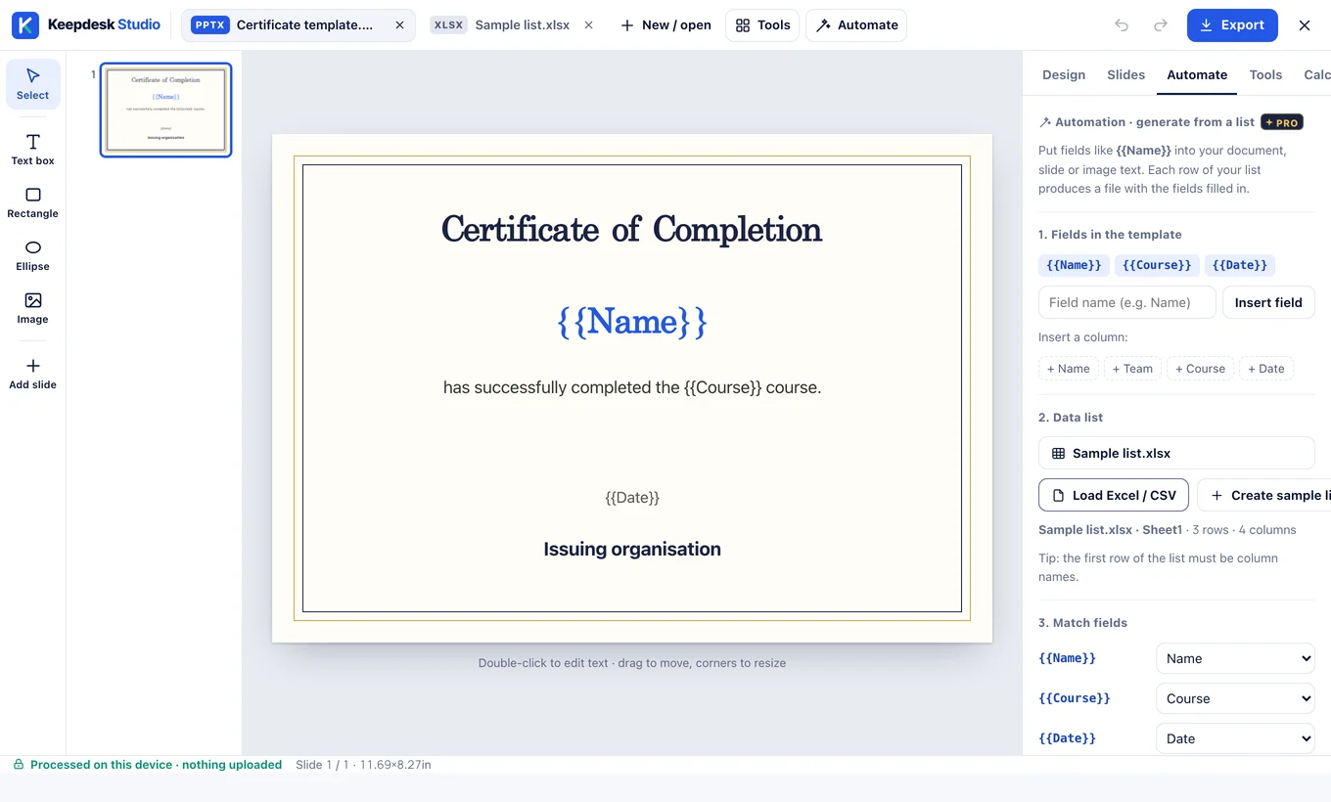Image resolution: width=1331 pixels, height=802 pixels.
Task: Click Load Excel / CSV
Action: (x=1114, y=495)
